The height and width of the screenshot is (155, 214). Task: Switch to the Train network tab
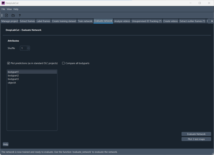(85, 21)
